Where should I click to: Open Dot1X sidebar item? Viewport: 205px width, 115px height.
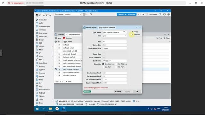click(x=41, y=76)
